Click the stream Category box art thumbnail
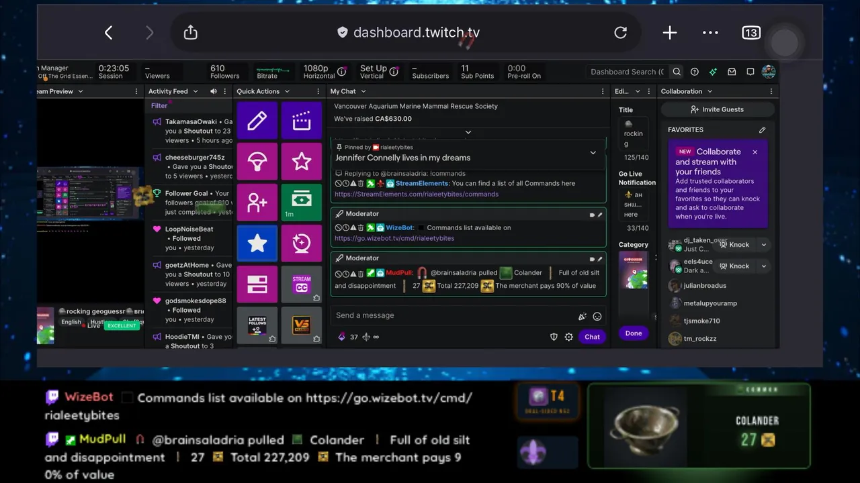 coord(633,270)
